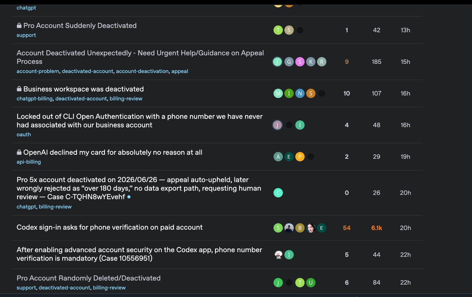Click the green S avatar on Codex sign-in topic
Viewport: 472px width, 297px height.
click(278, 228)
